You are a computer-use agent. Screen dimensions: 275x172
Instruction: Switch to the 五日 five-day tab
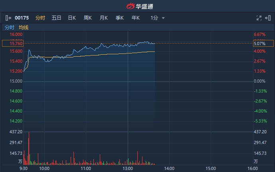point(56,18)
